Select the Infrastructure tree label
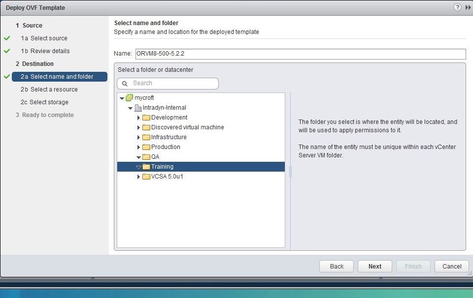 (169, 137)
